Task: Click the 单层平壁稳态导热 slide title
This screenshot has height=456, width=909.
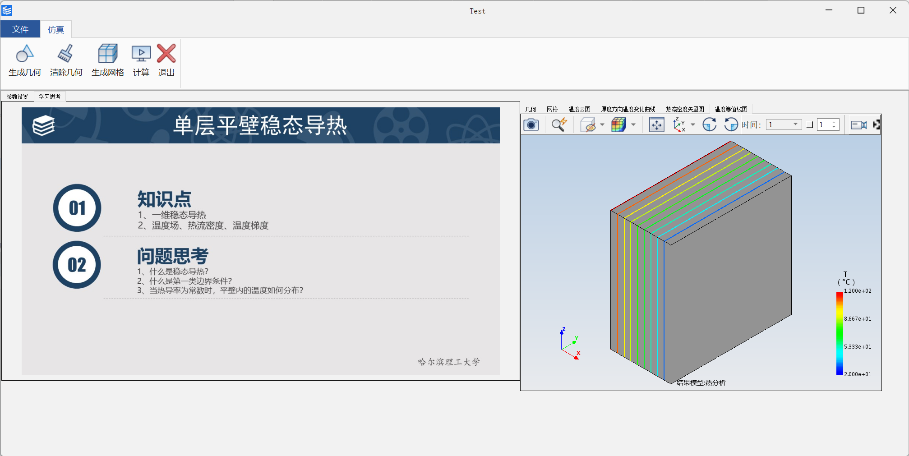Action: [260, 125]
